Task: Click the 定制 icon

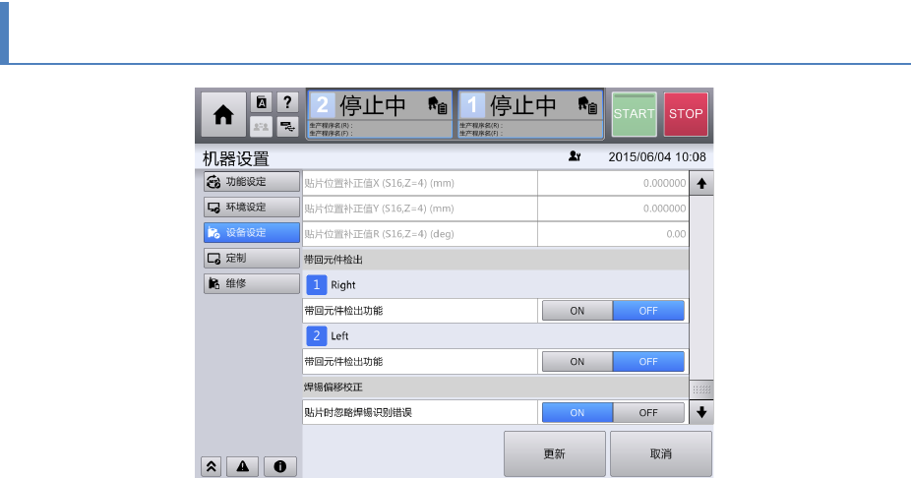Action: (213, 259)
